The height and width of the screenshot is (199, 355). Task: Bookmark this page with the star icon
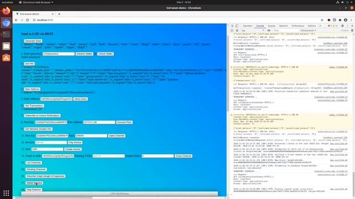322,20
